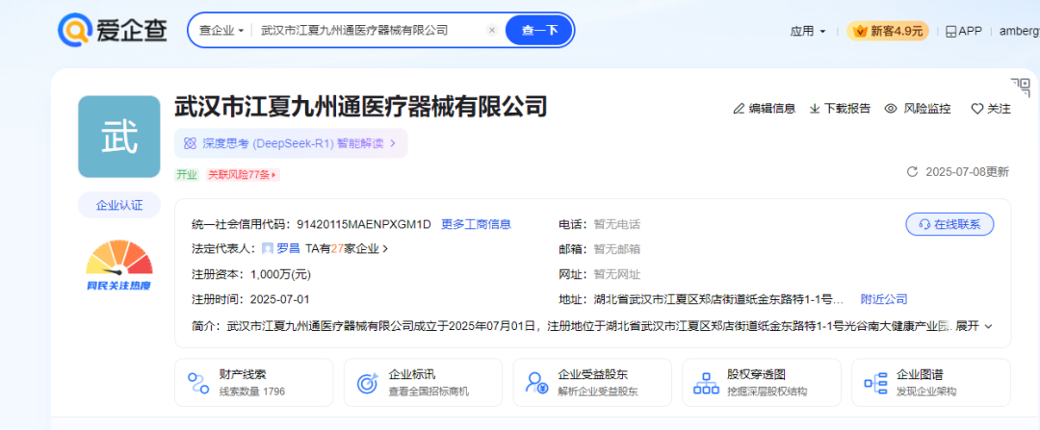The width and height of the screenshot is (1040, 430).
Task: Click the 暂无电话 phone value
Action: pos(617,224)
